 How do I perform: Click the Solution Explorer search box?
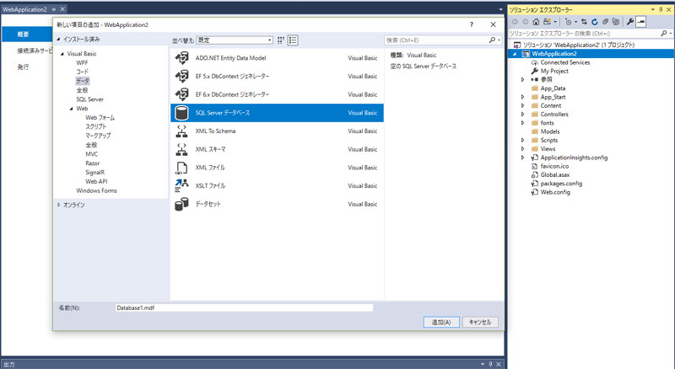point(583,33)
